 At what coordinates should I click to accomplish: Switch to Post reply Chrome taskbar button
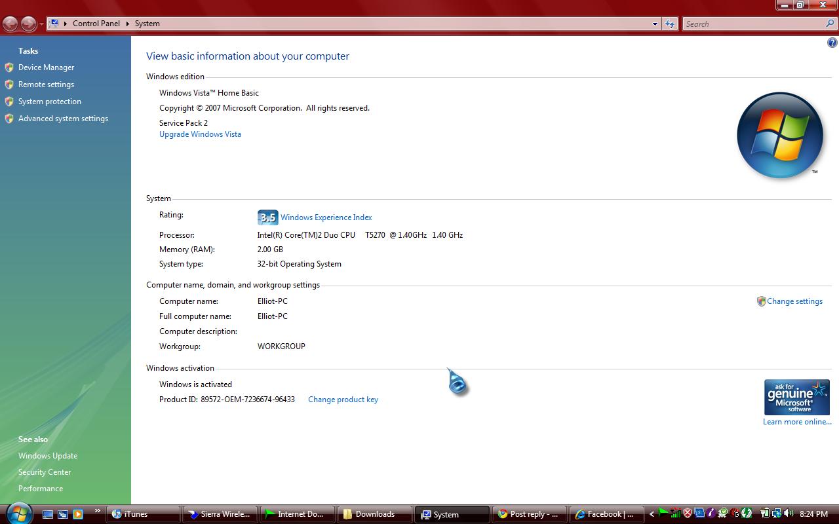click(x=530, y=514)
